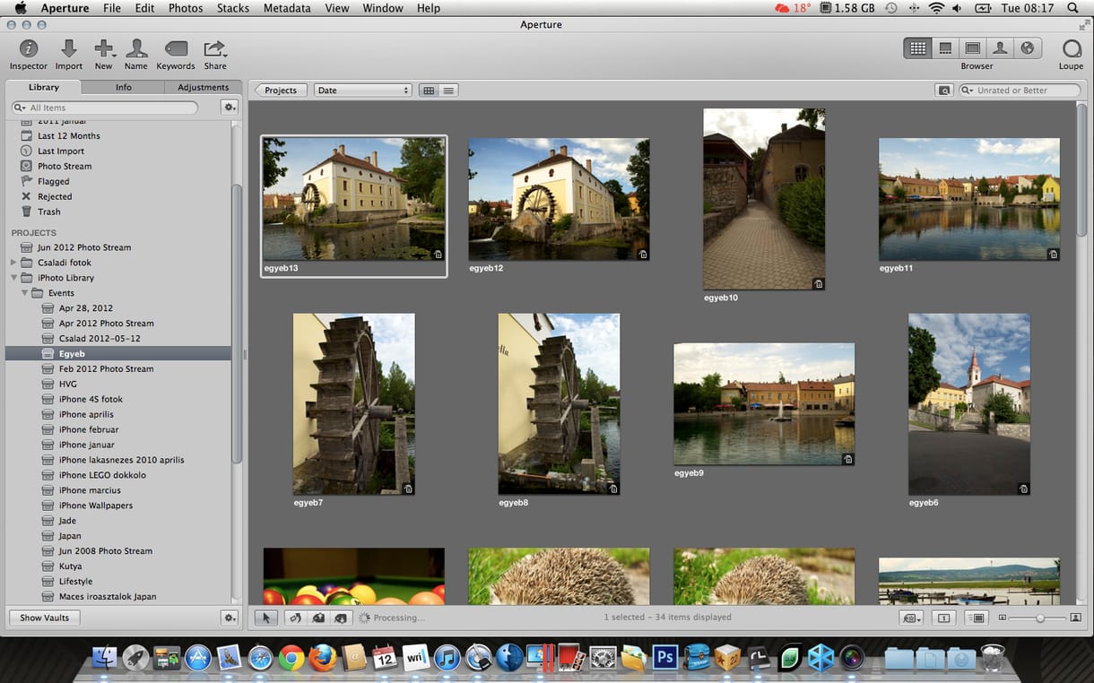Expand the Csaladi fotok project

[13, 263]
